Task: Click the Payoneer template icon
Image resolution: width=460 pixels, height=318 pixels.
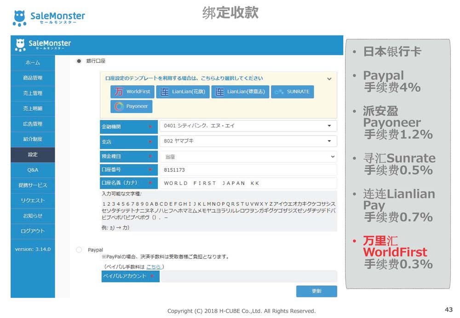Action: click(x=119, y=107)
